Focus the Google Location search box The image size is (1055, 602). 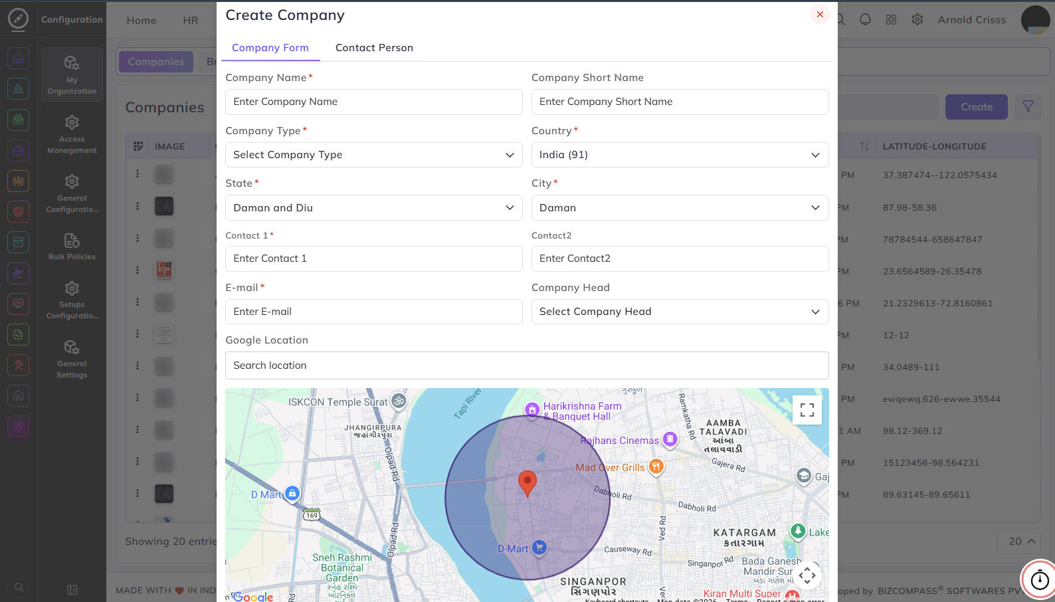click(527, 365)
